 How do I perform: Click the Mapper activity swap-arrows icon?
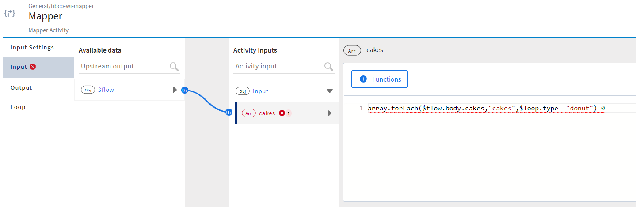10,13
